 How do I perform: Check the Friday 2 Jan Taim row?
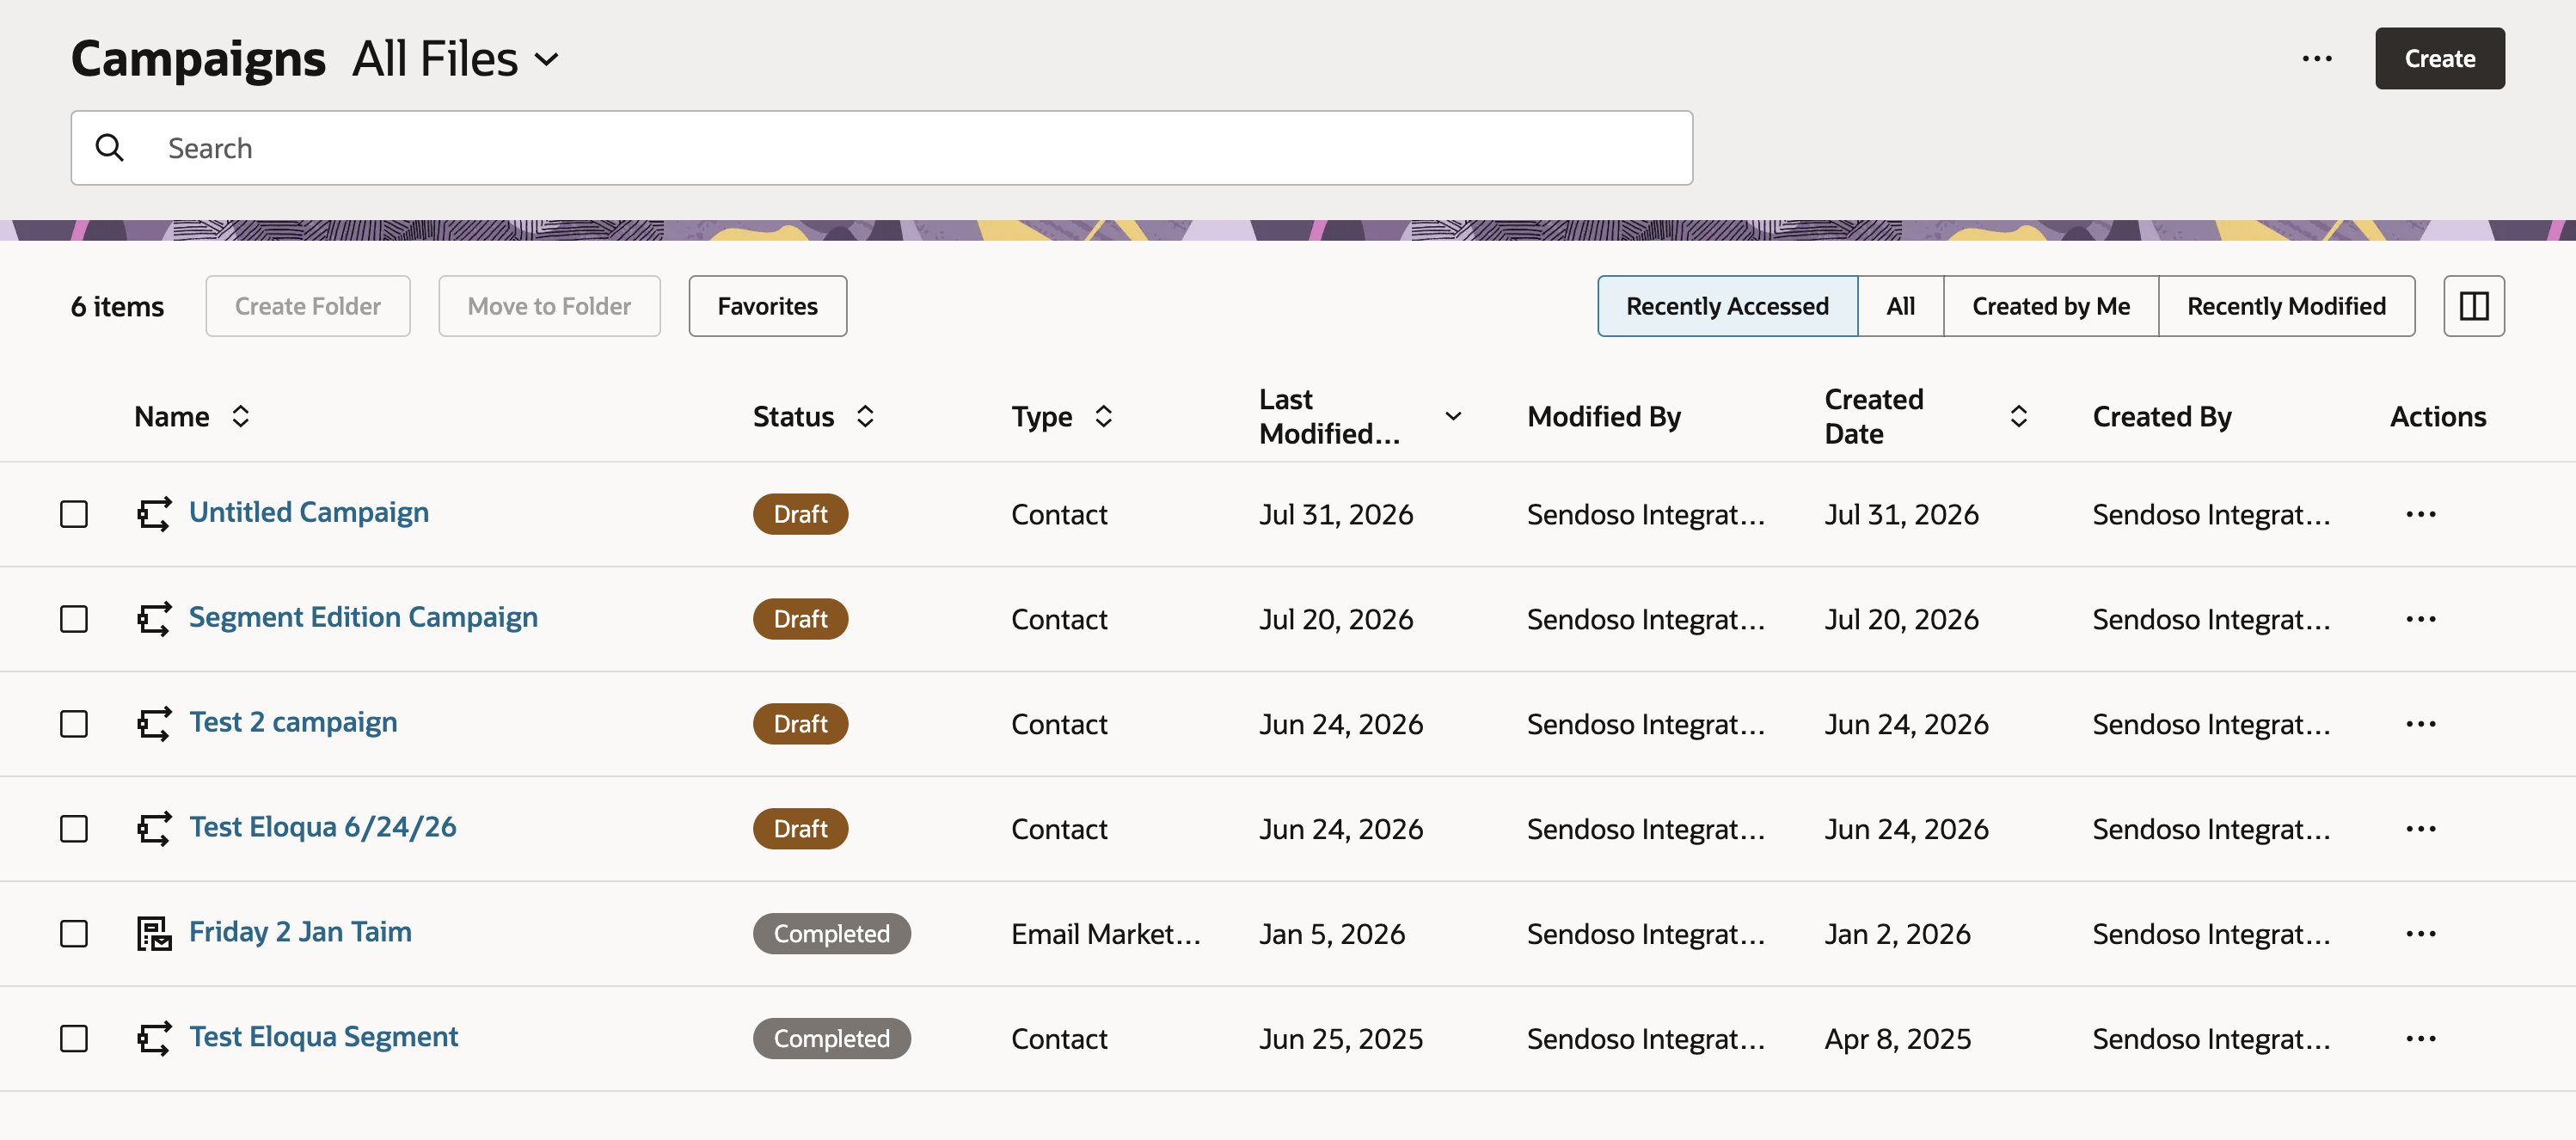point(74,934)
